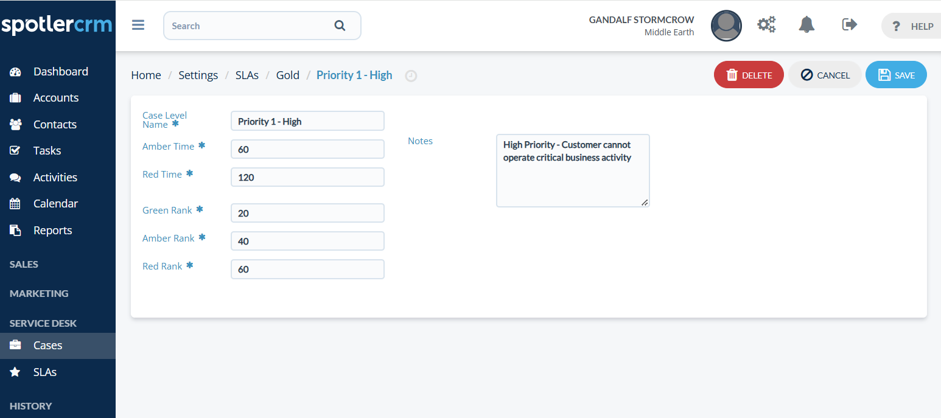Open SLAs breadcrumb link

[x=247, y=75]
